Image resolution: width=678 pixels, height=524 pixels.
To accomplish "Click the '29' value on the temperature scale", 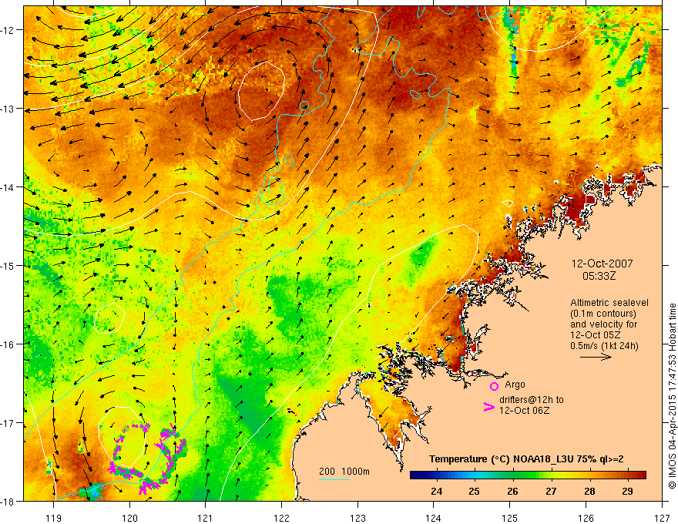I will pyautogui.click(x=627, y=491).
